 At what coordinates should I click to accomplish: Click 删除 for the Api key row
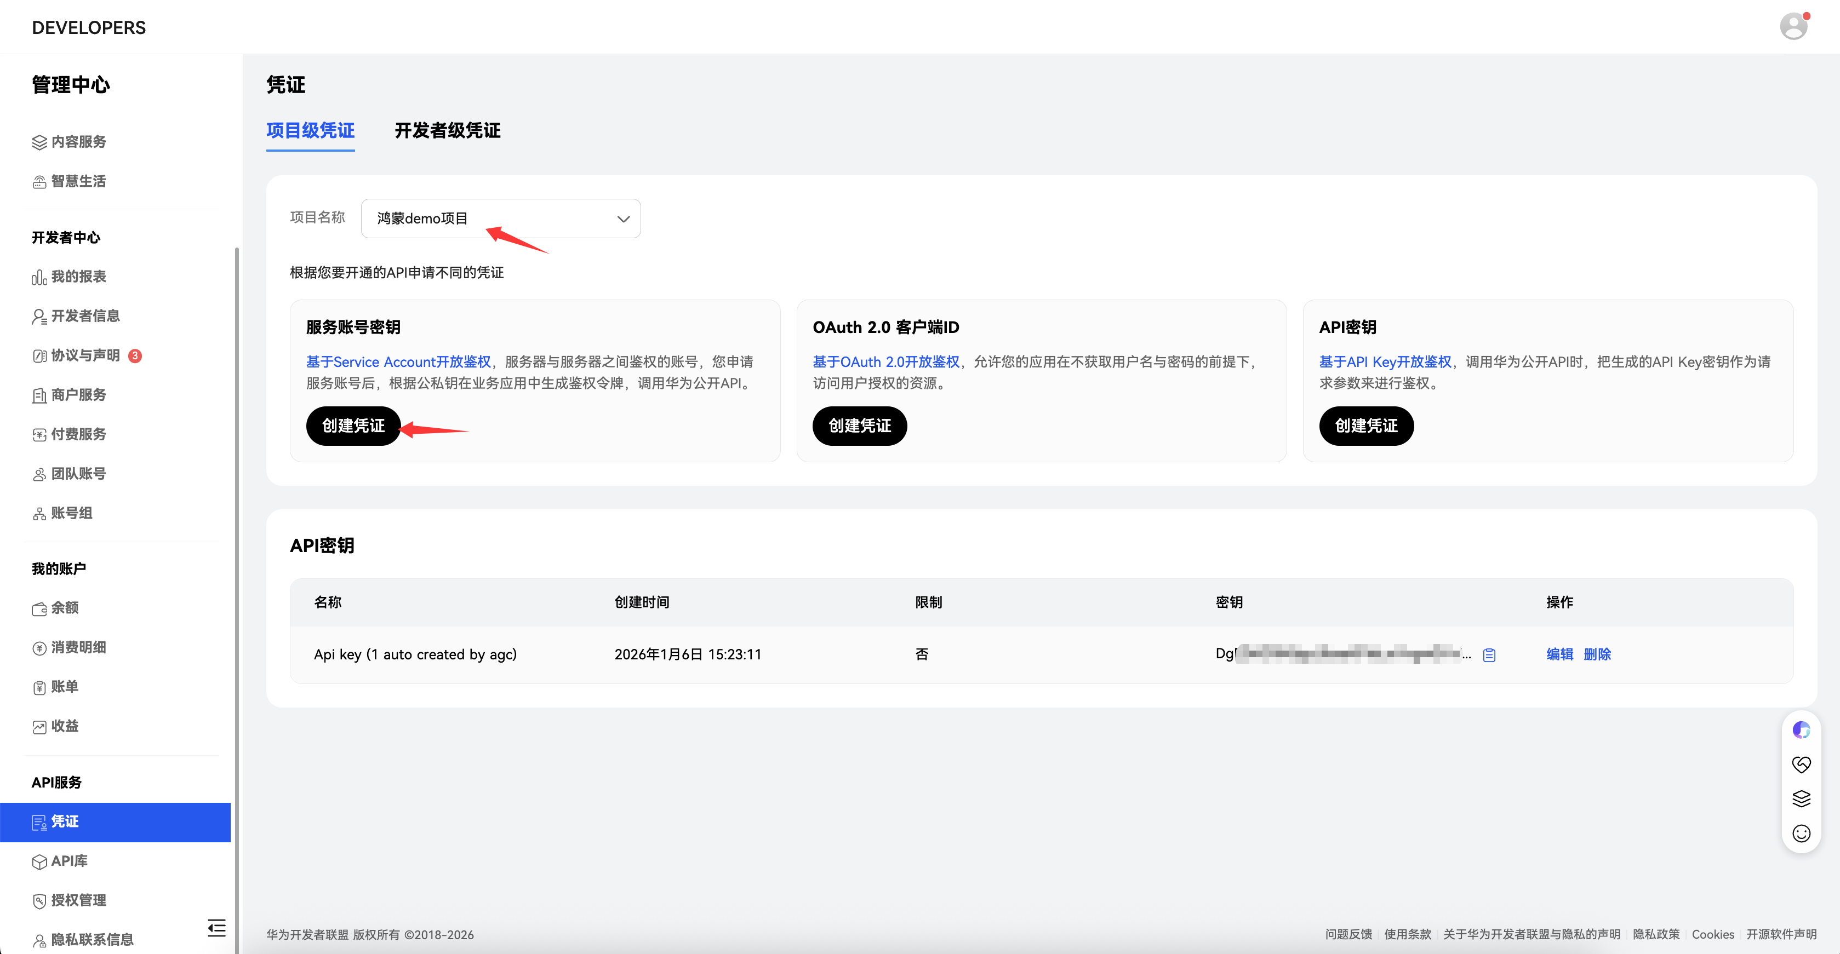1597,654
